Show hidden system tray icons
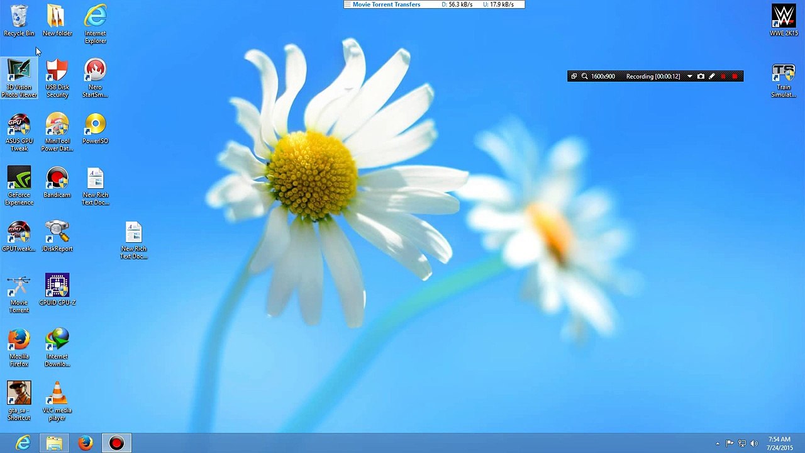The height and width of the screenshot is (453, 805). [x=718, y=444]
